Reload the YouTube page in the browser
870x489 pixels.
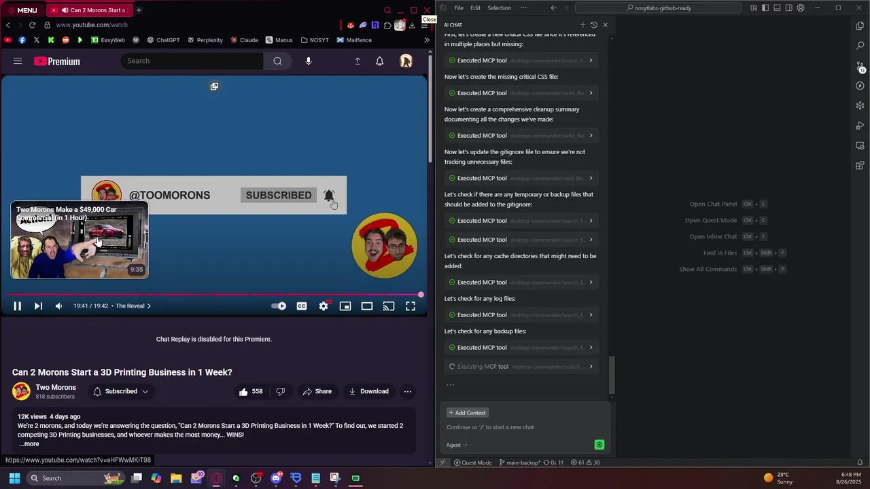pyautogui.click(x=32, y=24)
